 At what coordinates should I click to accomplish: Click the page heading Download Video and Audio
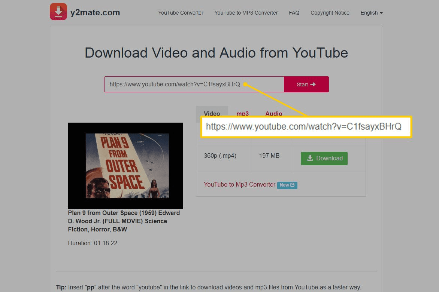216,53
